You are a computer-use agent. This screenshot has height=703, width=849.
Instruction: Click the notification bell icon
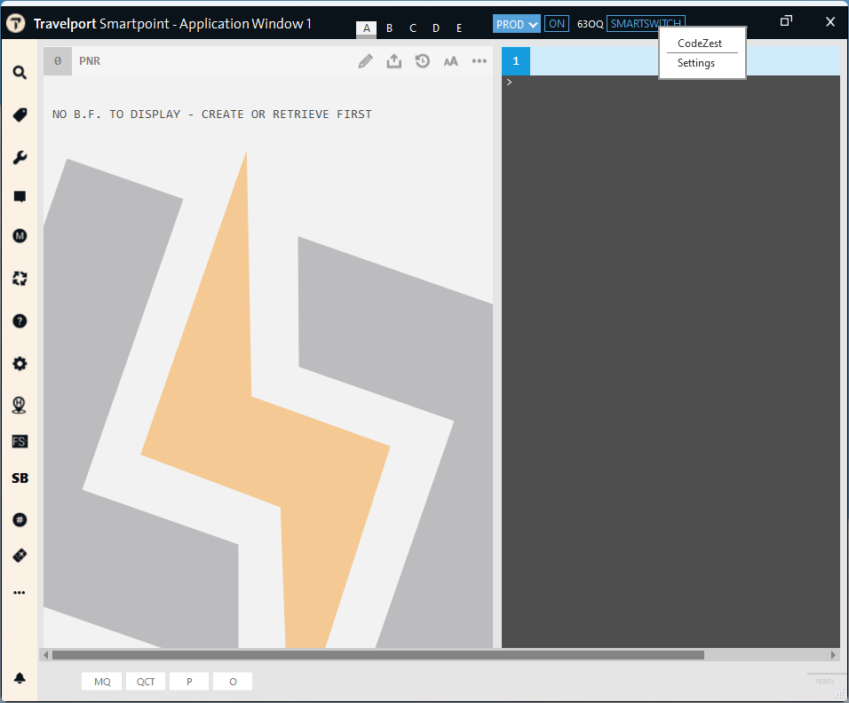pos(20,678)
